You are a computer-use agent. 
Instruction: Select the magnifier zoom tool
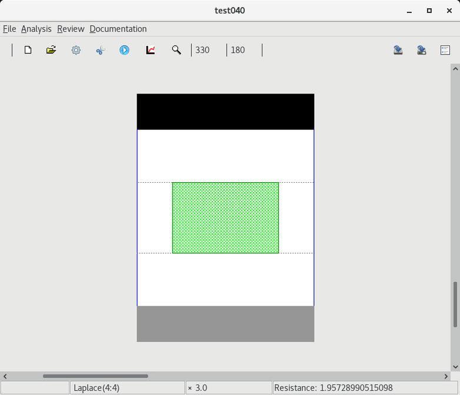pos(176,50)
